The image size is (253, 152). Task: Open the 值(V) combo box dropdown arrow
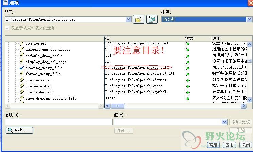tap(224, 122)
